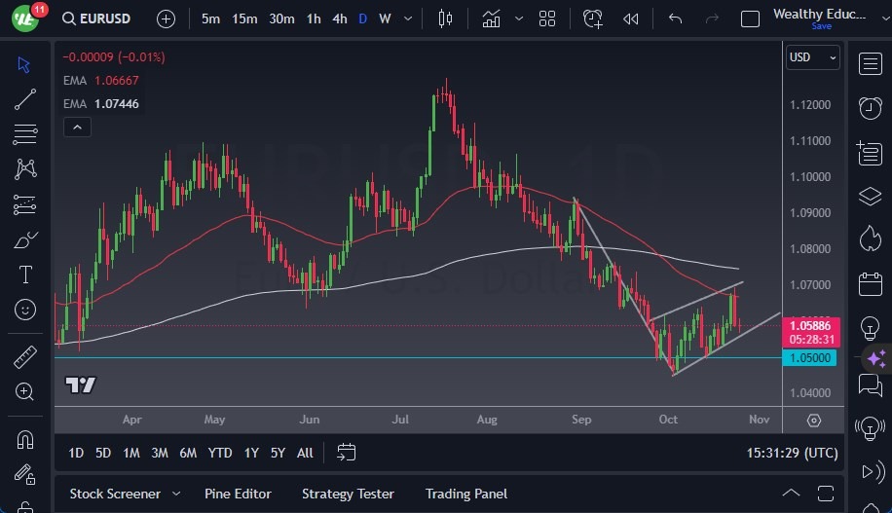The image size is (892, 513).
Task: Toggle the layout checkbox square in top bar
Action: (750, 18)
